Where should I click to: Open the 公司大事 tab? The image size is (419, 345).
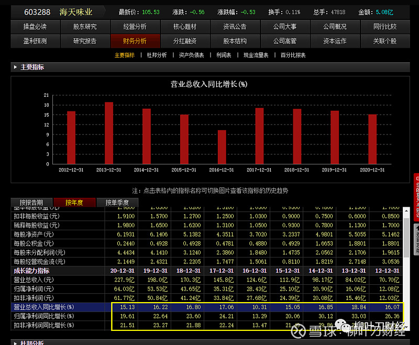pos(285,27)
